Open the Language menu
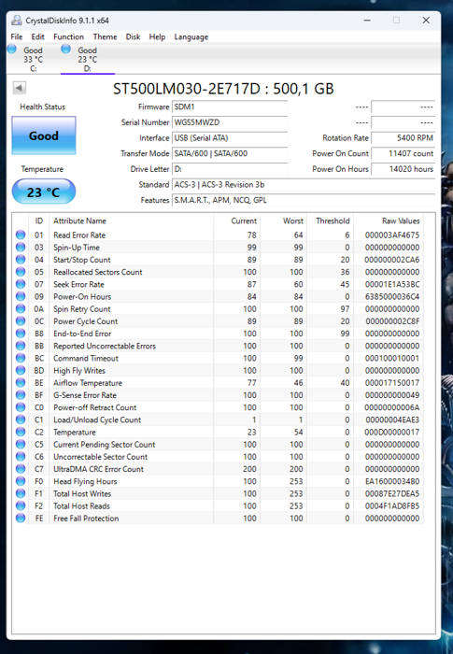This screenshot has width=453, height=654. [x=191, y=36]
